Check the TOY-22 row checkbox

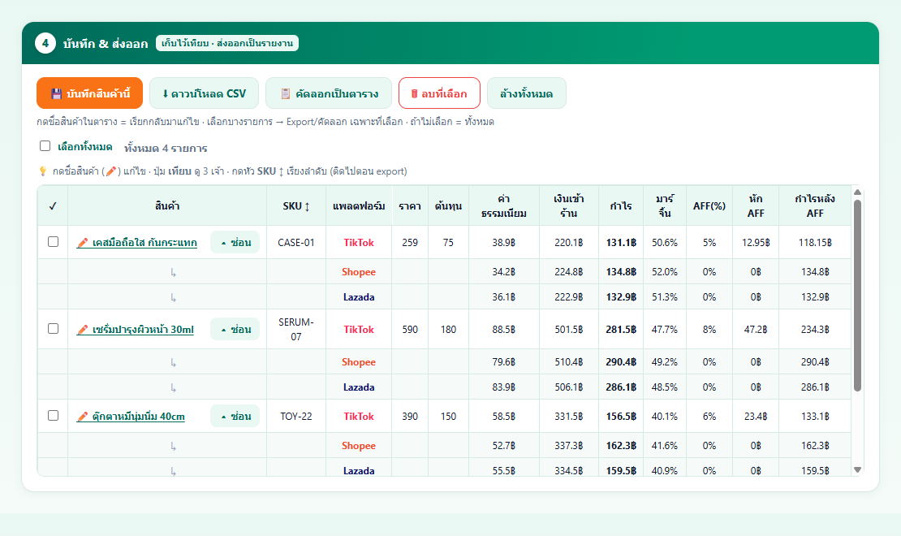(53, 415)
